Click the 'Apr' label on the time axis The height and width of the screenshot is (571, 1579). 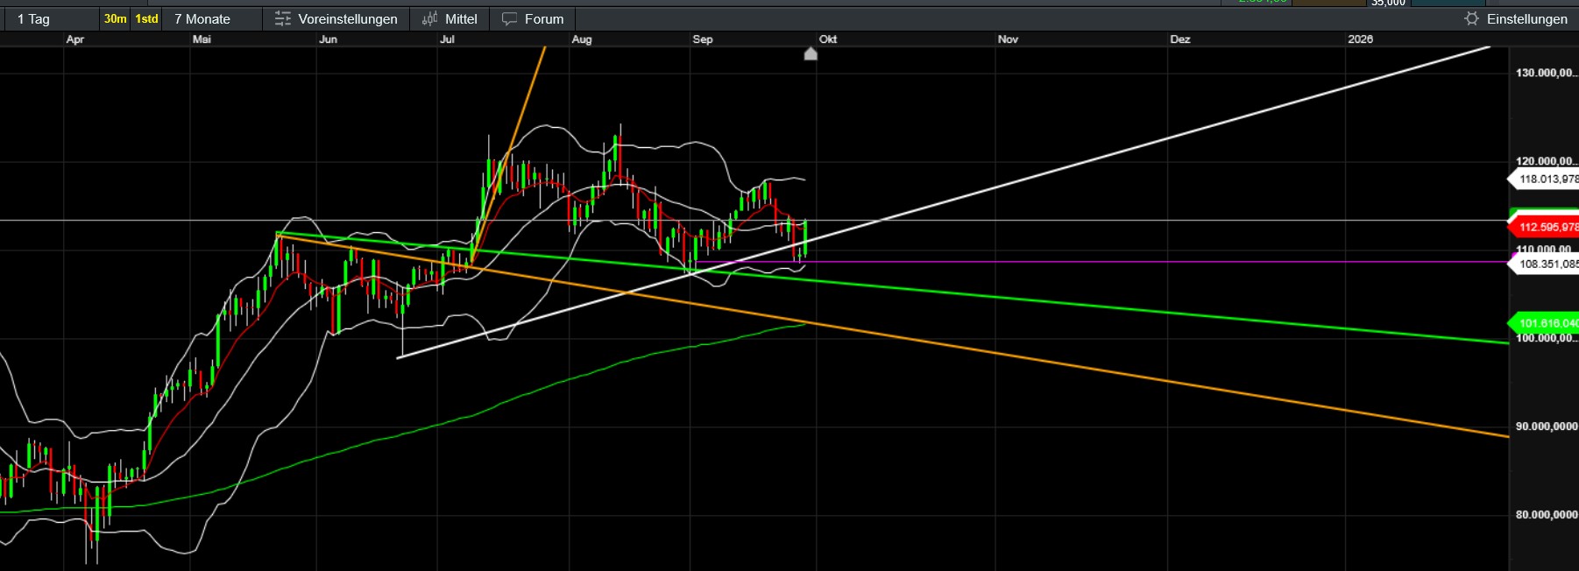tap(75, 39)
